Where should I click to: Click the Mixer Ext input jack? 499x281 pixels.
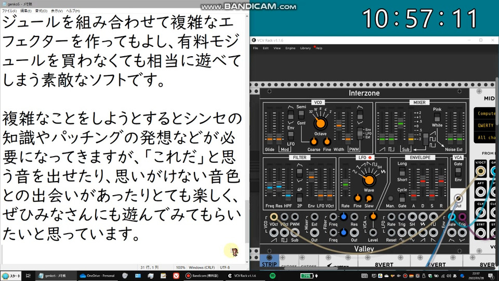(314, 217)
